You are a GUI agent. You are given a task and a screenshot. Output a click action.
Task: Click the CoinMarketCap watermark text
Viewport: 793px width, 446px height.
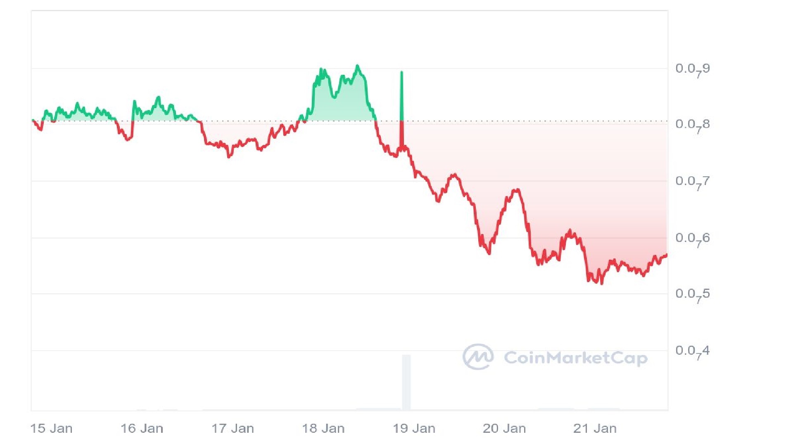point(576,358)
